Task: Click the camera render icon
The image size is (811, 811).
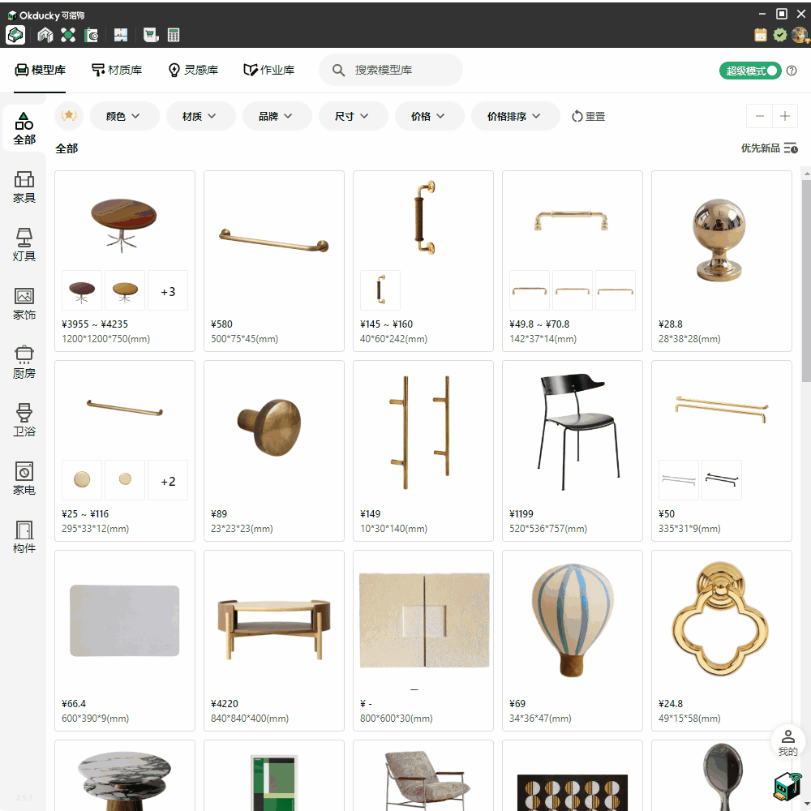Action: click(x=92, y=35)
